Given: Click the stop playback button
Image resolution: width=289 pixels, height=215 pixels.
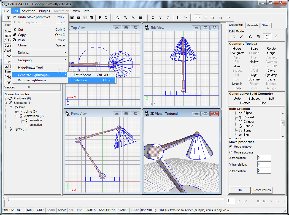Looking at the screenshot, I should (x=258, y=201).
